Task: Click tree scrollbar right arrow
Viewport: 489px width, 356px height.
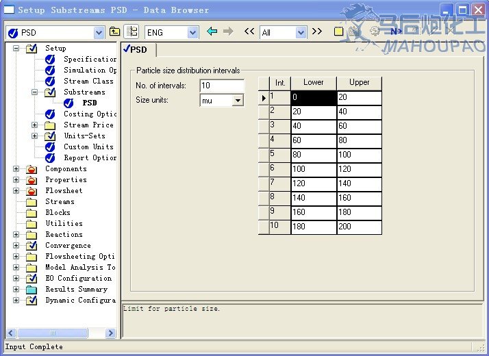Action: coord(110,333)
